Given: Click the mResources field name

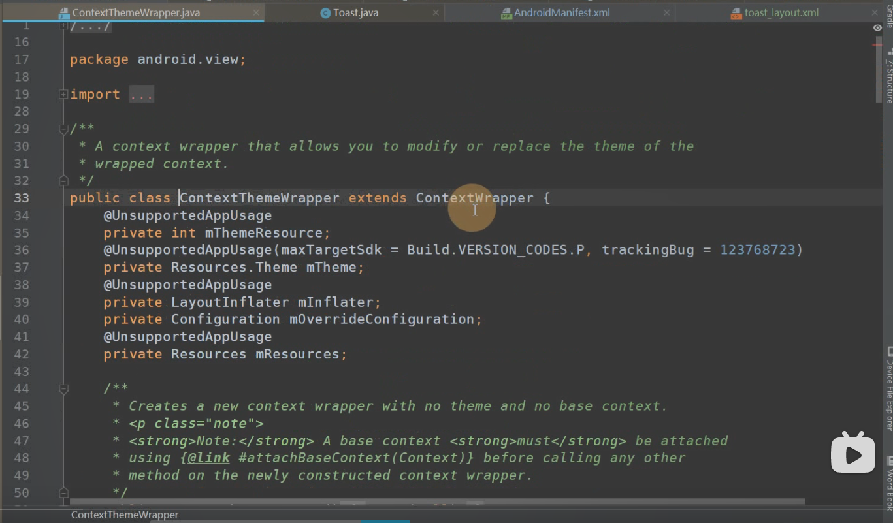Looking at the screenshot, I should click(x=297, y=354).
